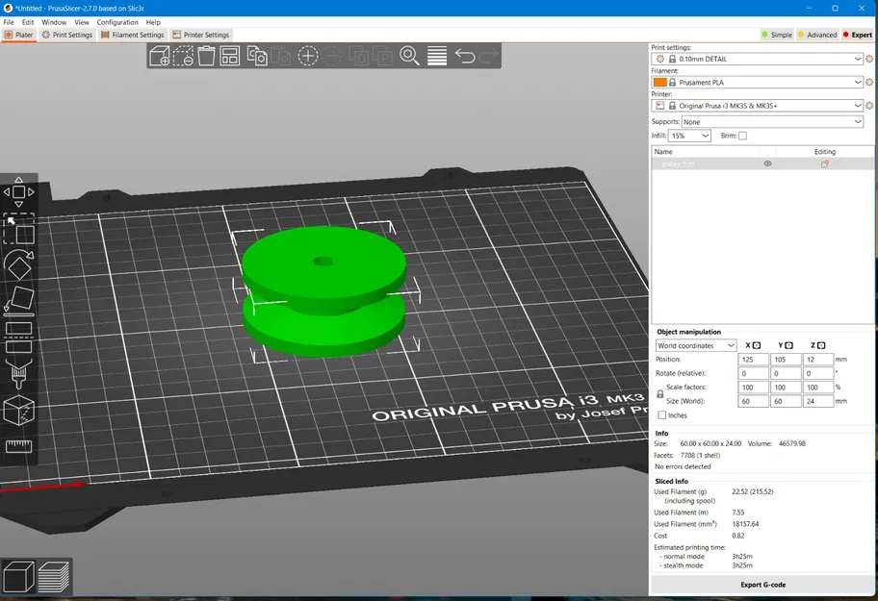Image resolution: width=878 pixels, height=601 pixels.
Task: Activate the Measure ruler tool
Action: 19,446
